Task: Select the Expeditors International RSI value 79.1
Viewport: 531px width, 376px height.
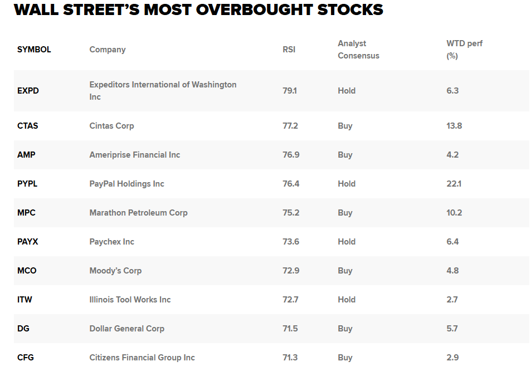Action: point(290,91)
